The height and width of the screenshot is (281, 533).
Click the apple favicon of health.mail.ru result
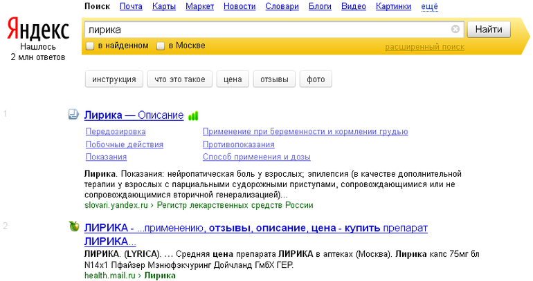click(x=74, y=226)
